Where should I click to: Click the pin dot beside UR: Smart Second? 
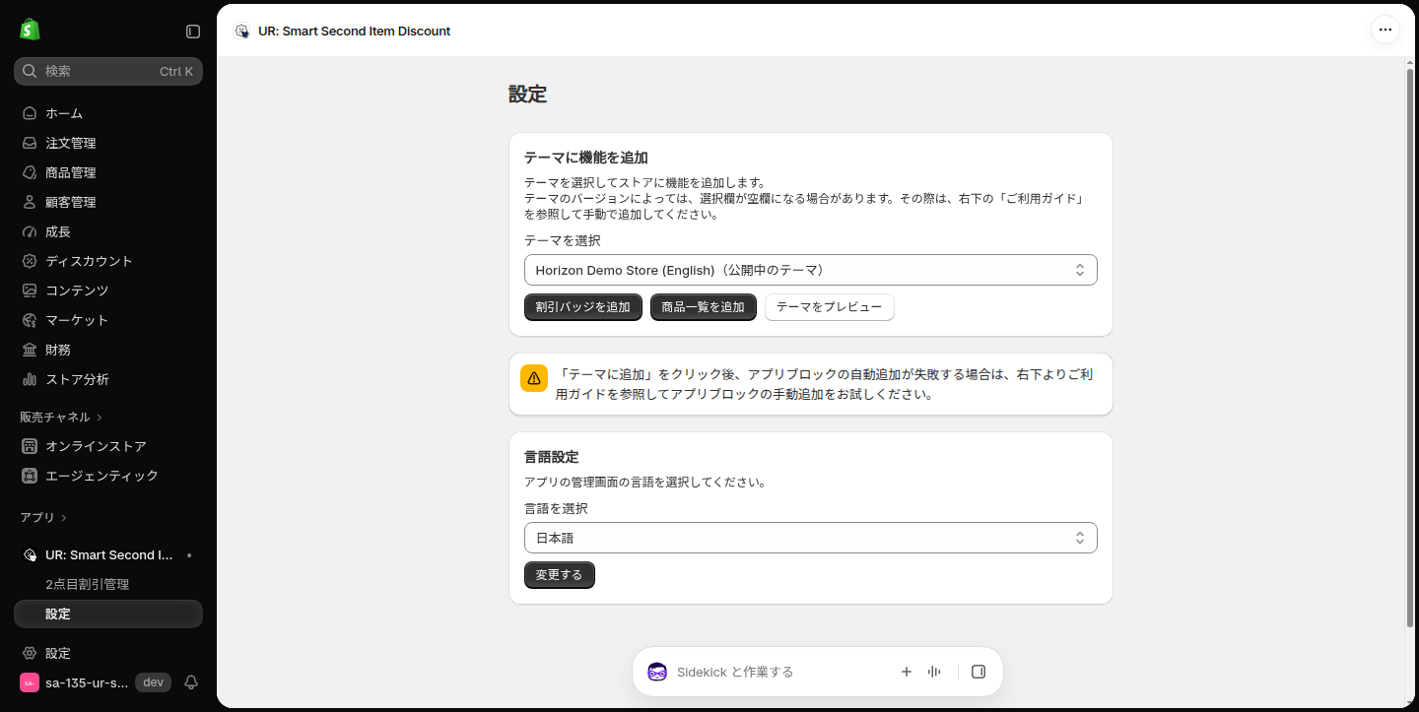[189, 555]
